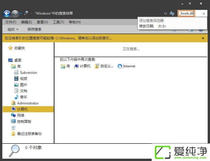Viewport: 210px width, 161px height.
Task: Click the Back navigation arrow button
Action: point(7,13)
